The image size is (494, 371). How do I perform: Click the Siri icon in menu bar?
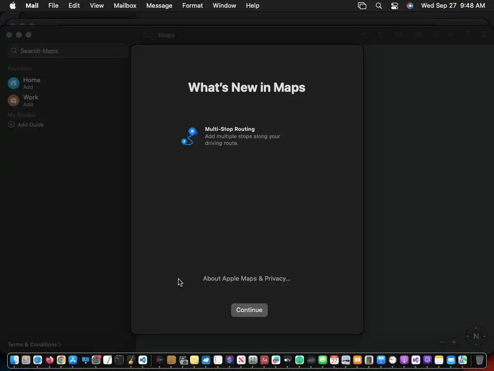point(410,5)
